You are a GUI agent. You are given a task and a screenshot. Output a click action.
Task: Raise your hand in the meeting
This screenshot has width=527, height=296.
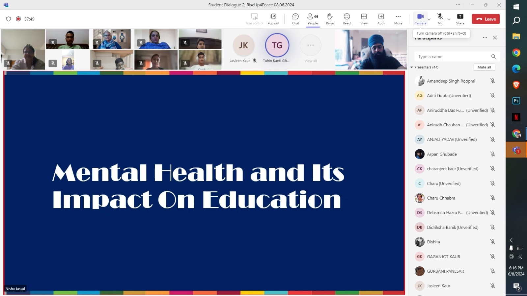point(330,19)
